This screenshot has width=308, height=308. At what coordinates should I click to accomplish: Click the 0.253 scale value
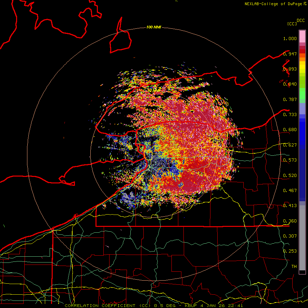pos(290,251)
